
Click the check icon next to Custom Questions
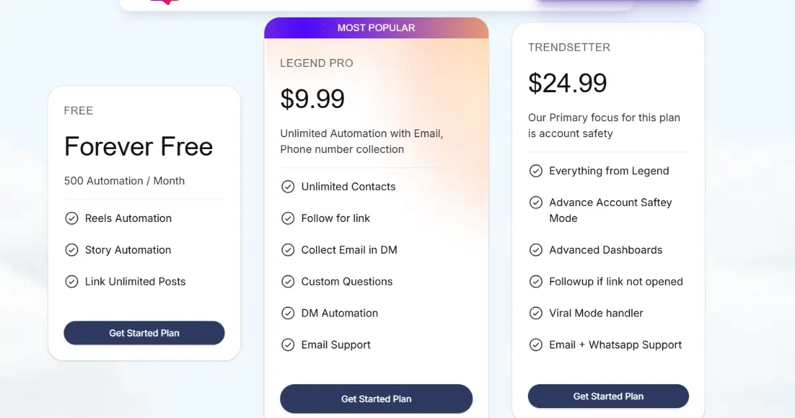point(288,282)
